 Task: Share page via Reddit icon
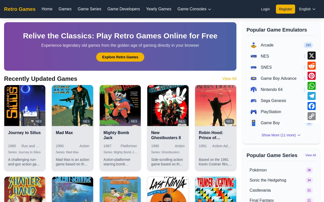click(312, 66)
